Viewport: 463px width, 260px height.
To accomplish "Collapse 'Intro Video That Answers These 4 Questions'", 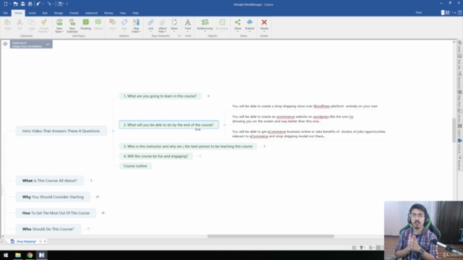I will [x=113, y=131].
